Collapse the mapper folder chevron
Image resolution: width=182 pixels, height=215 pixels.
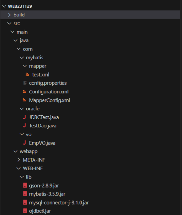[24, 66]
